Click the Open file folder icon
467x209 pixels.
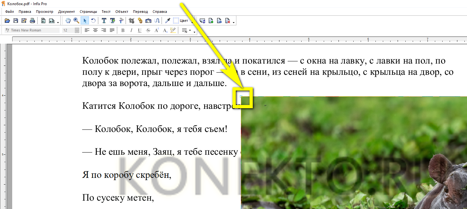click(x=7, y=21)
